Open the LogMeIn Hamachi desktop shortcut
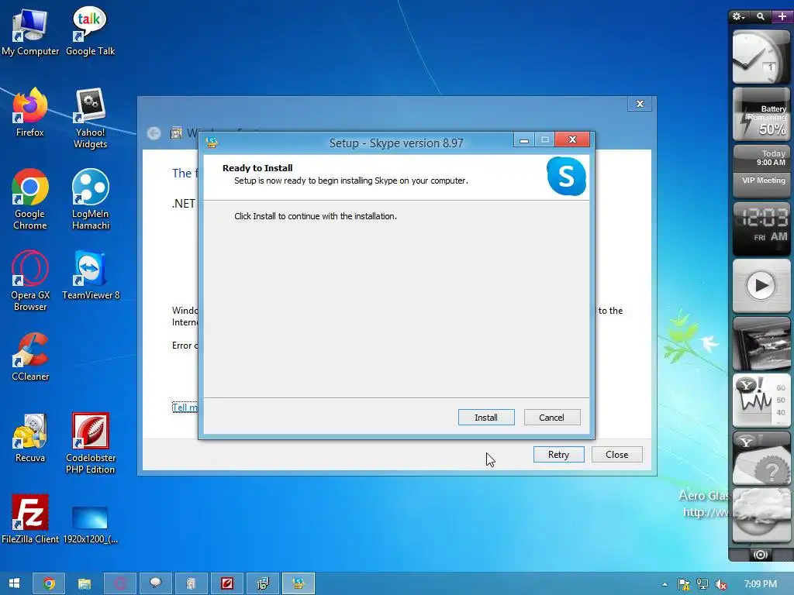 90,199
